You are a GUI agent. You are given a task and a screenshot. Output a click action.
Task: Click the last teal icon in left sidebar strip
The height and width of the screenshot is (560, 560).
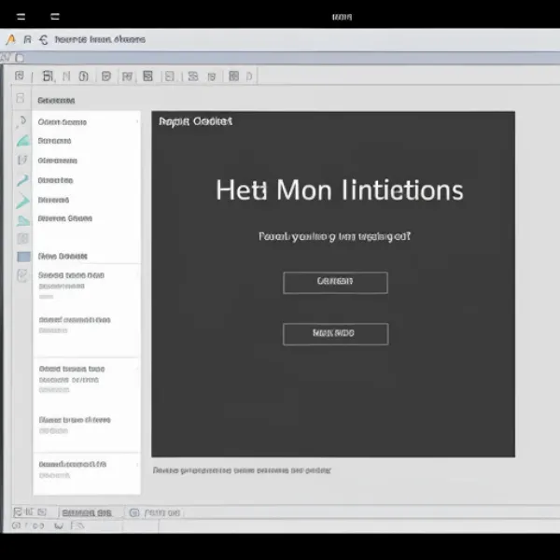click(23, 220)
